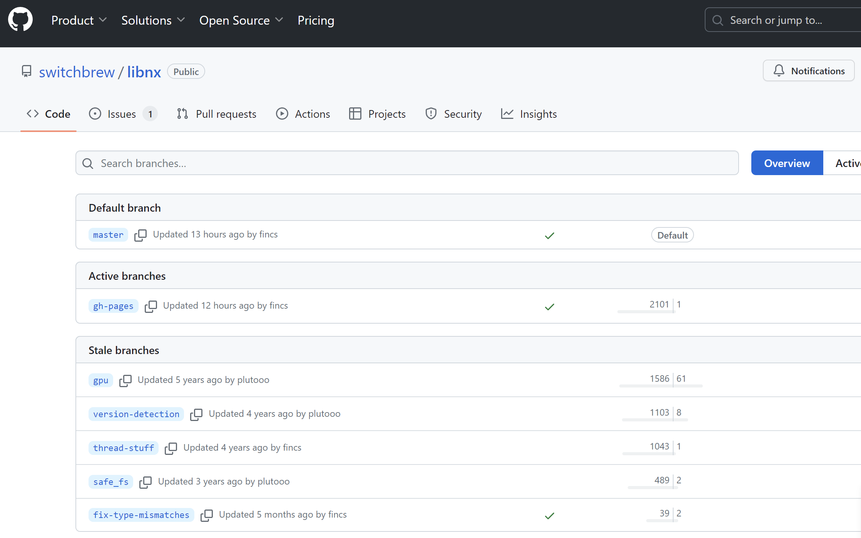The image size is (861, 538).
Task: View gh-pages check status checkmark
Action: click(x=550, y=307)
